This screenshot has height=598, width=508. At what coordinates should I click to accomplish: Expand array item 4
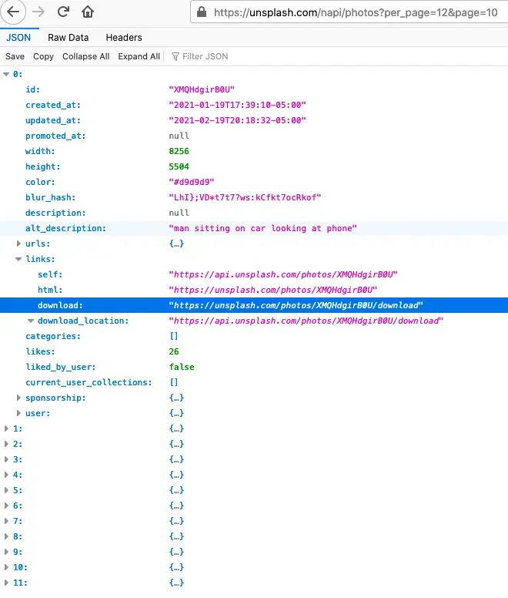click(6, 475)
